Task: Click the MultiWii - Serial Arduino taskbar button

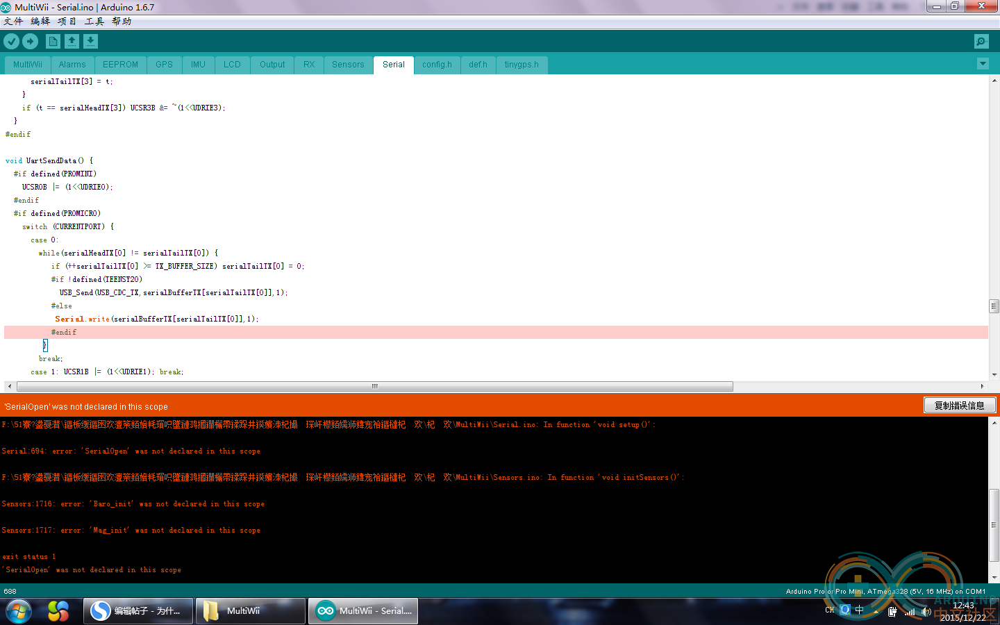Action: click(x=363, y=611)
